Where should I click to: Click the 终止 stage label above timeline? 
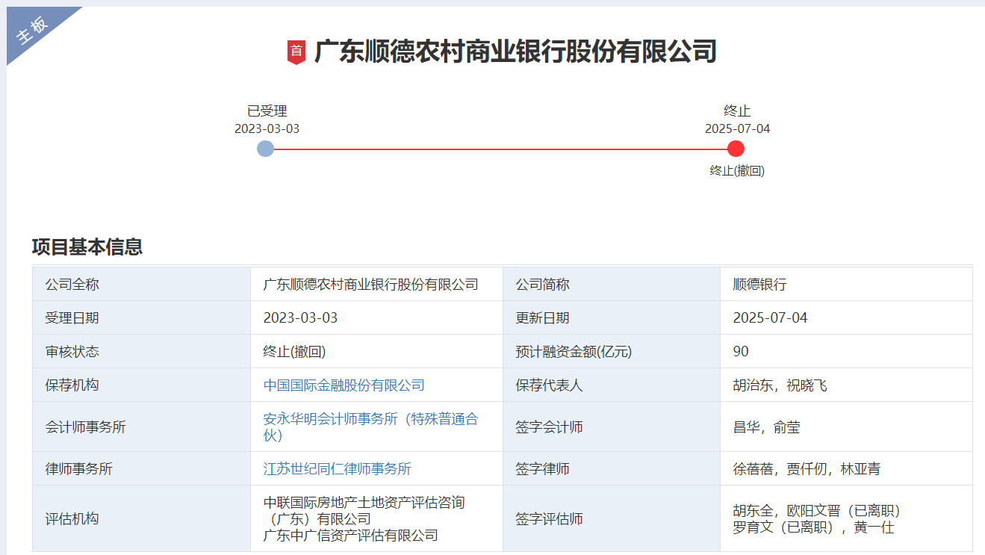pyautogui.click(x=737, y=111)
